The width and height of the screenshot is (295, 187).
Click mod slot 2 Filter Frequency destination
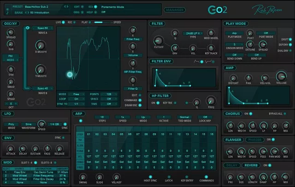[43, 176]
